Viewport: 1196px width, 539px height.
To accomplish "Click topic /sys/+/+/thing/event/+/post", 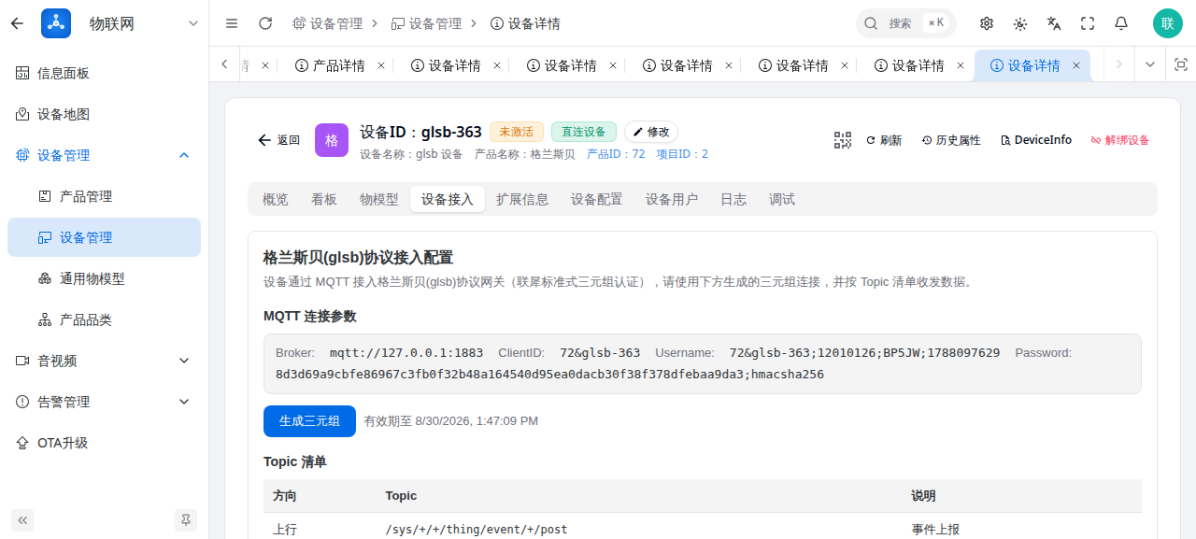I will click(x=477, y=530).
